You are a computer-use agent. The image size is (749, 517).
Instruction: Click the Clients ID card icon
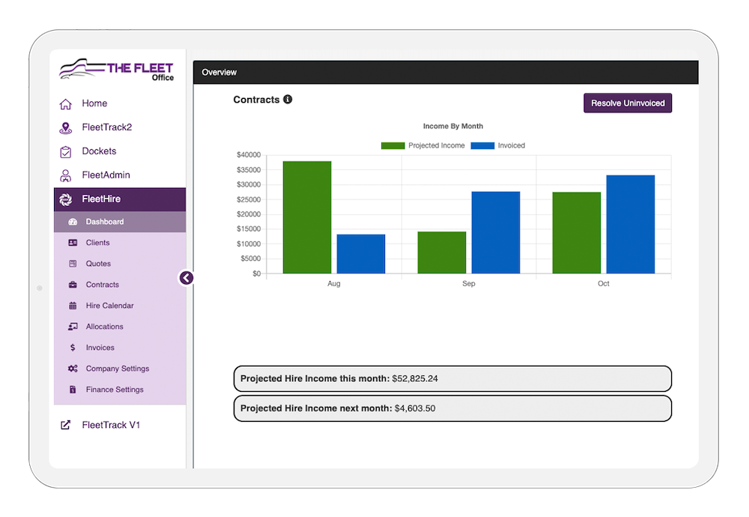[73, 243]
